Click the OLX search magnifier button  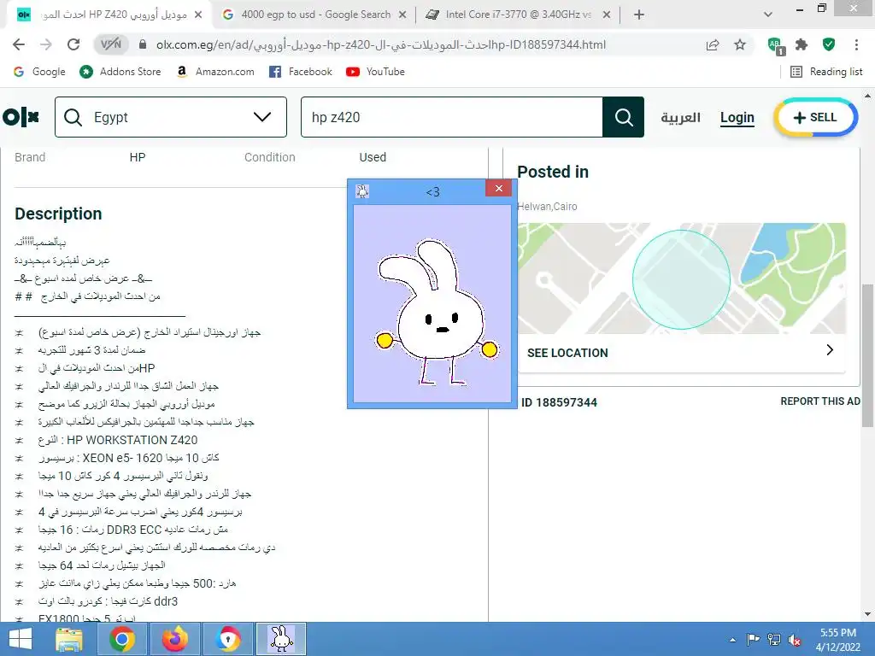pyautogui.click(x=623, y=117)
